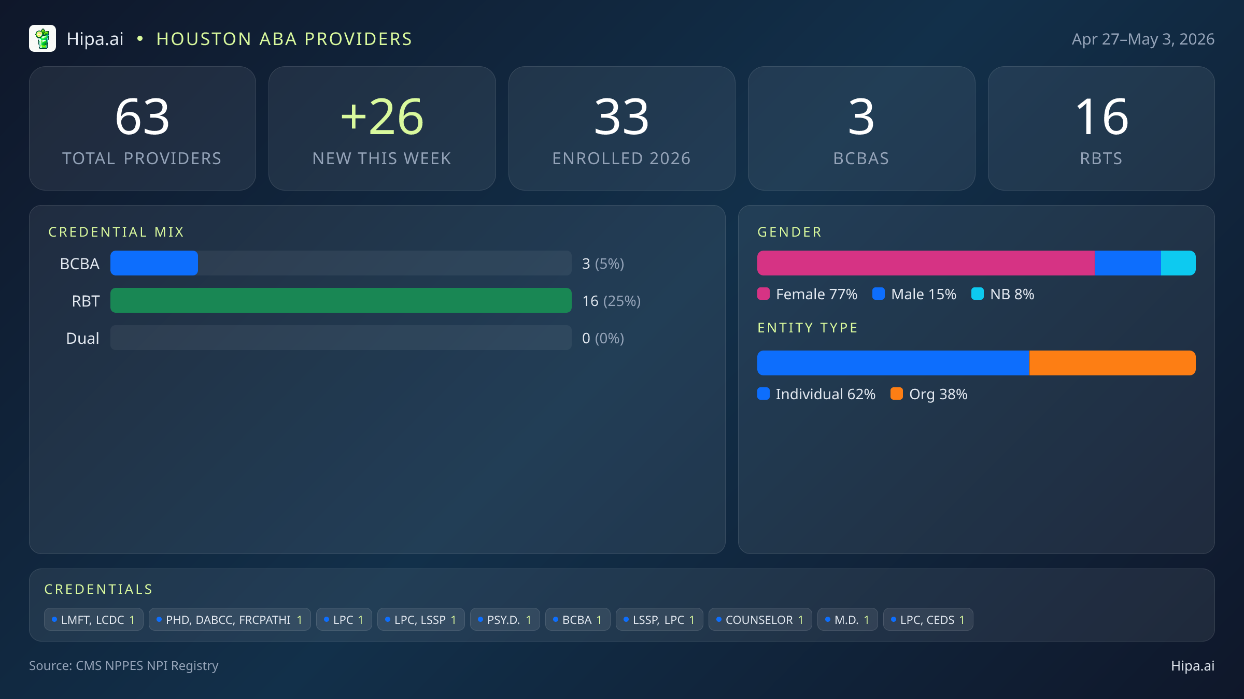Screen dimensions: 1244x699
Task: Select the 3 BCBAs stat card
Action: click(861, 128)
